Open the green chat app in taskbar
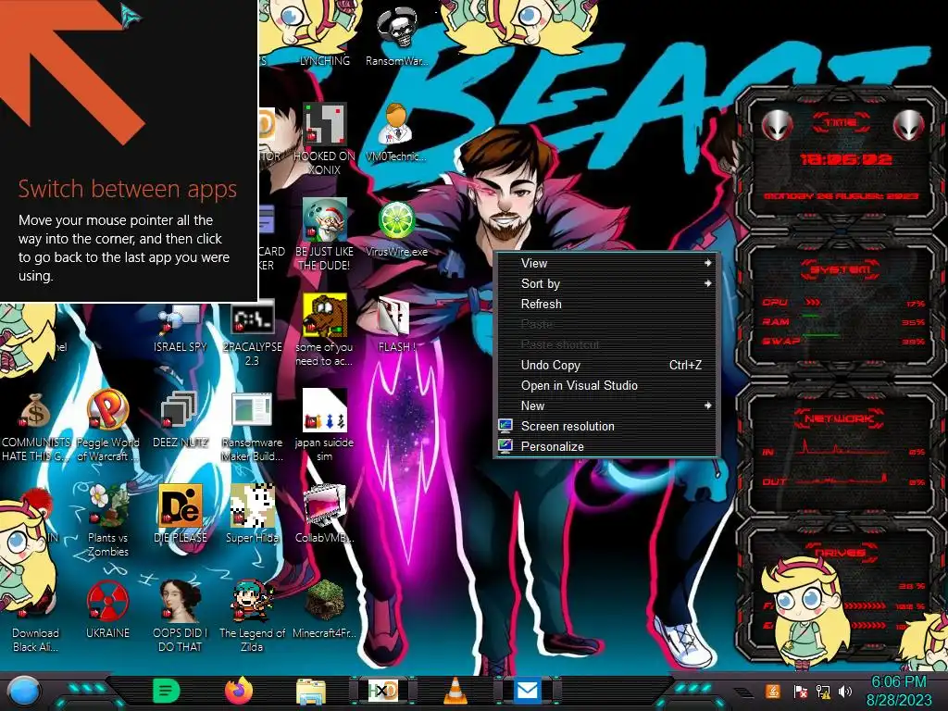948x711 pixels. click(x=167, y=691)
